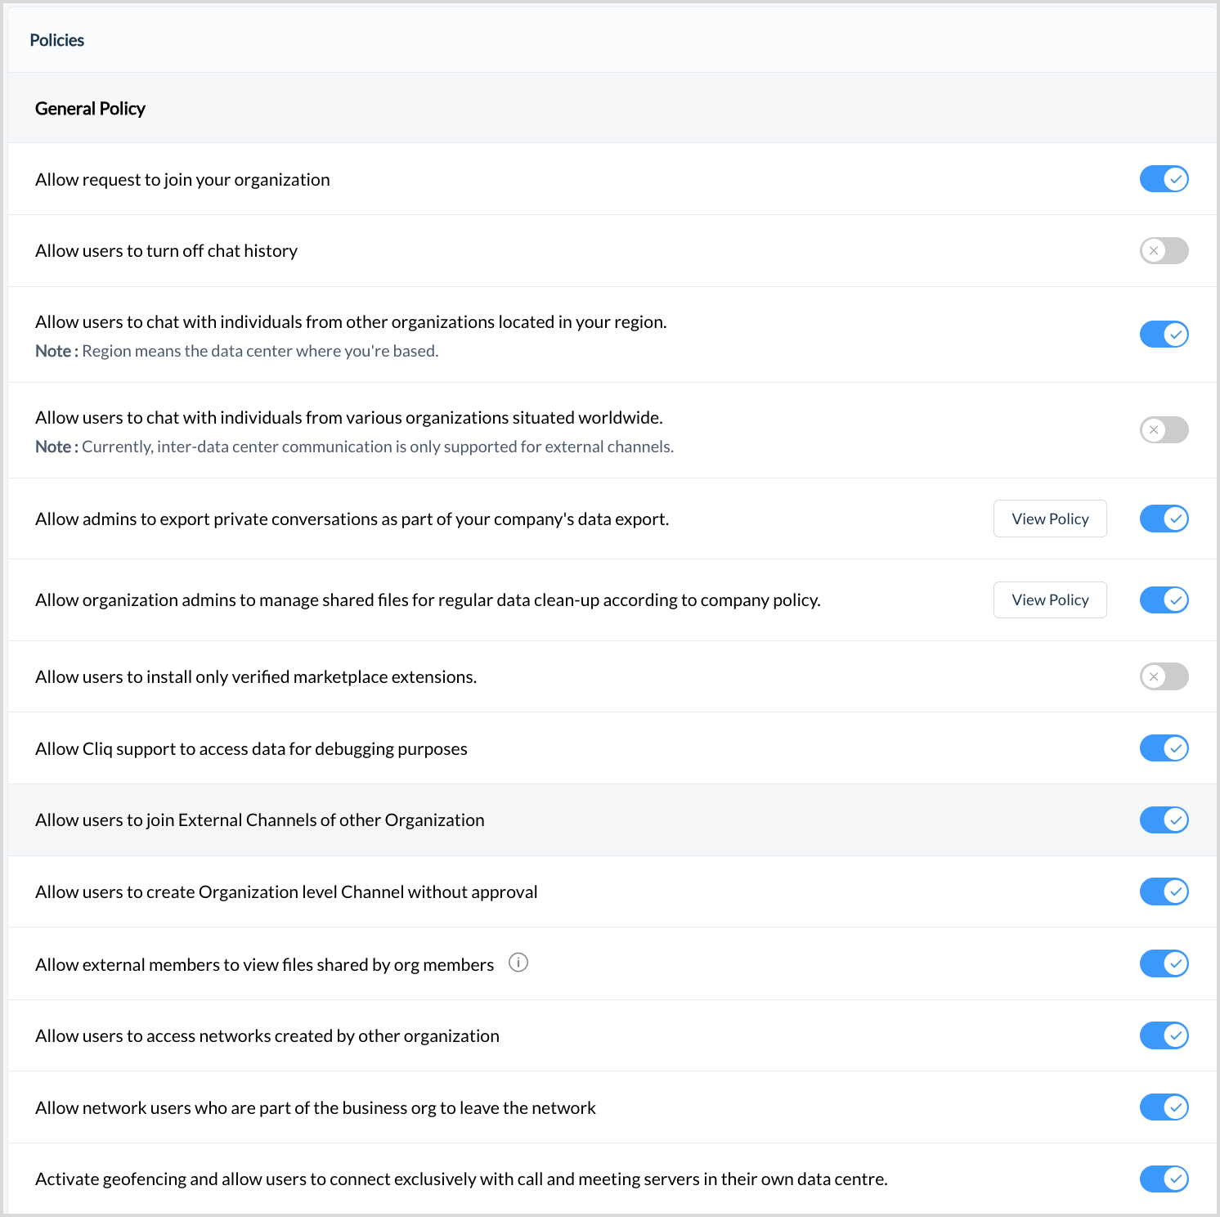The width and height of the screenshot is (1220, 1217).
Task: Enable turning off chat history toggle
Action: (1164, 251)
